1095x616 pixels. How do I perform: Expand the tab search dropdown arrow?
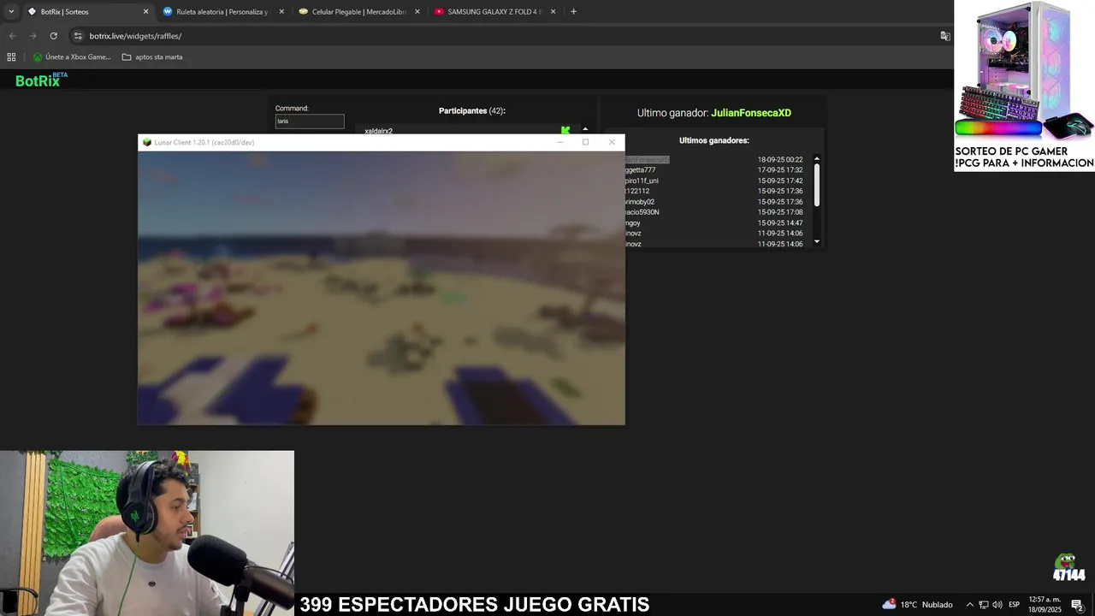(11, 12)
